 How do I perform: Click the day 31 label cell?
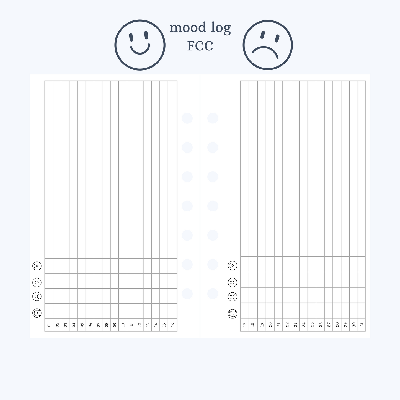(362, 325)
